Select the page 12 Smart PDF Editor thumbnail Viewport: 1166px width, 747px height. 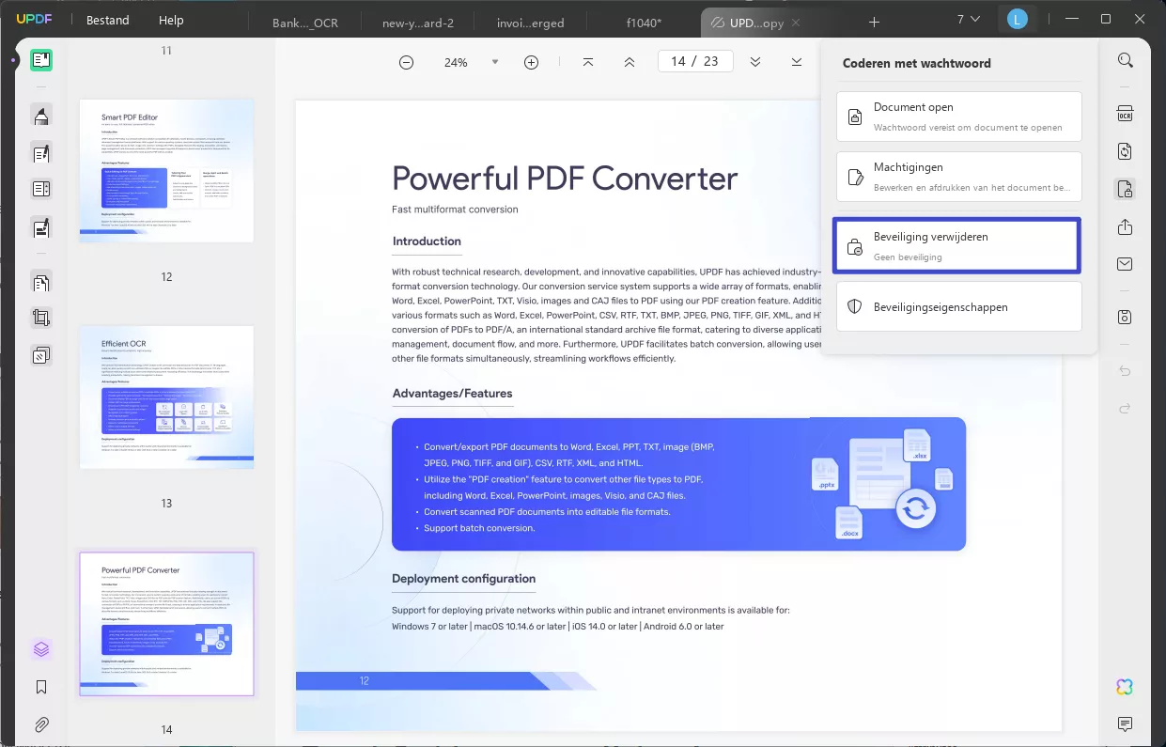point(166,171)
